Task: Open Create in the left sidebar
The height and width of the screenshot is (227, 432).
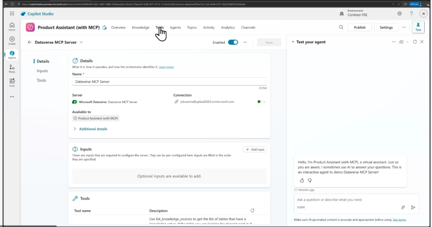Action: [x=12, y=41]
